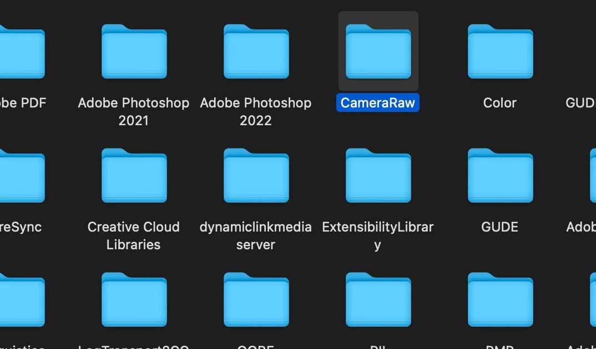Click the 'Adobe Photoshop 2022' name label
The image size is (596, 349).
256,111
